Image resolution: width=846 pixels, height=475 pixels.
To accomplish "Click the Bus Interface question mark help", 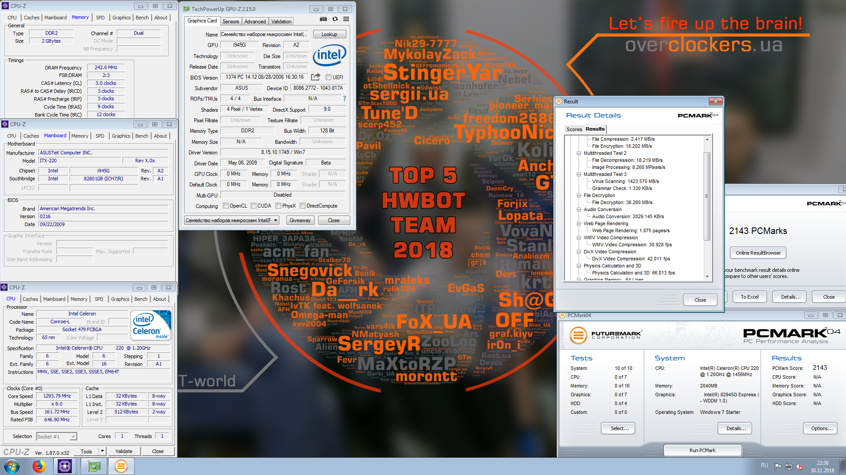I will 345,99.
